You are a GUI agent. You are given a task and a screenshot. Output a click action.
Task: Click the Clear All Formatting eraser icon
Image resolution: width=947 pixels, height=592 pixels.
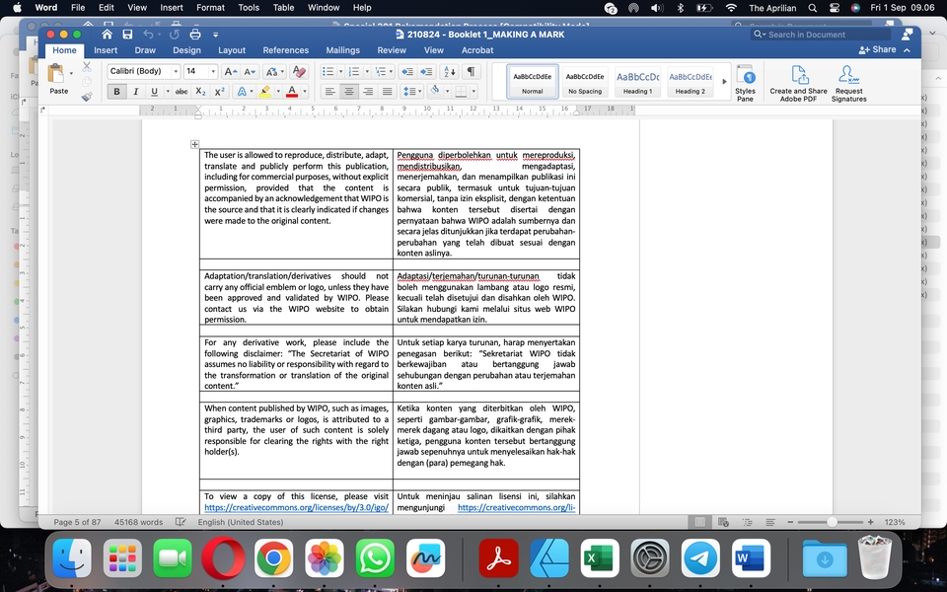click(300, 71)
